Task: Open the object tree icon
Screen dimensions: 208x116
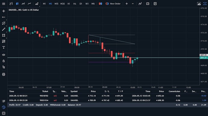Action: (4, 67)
